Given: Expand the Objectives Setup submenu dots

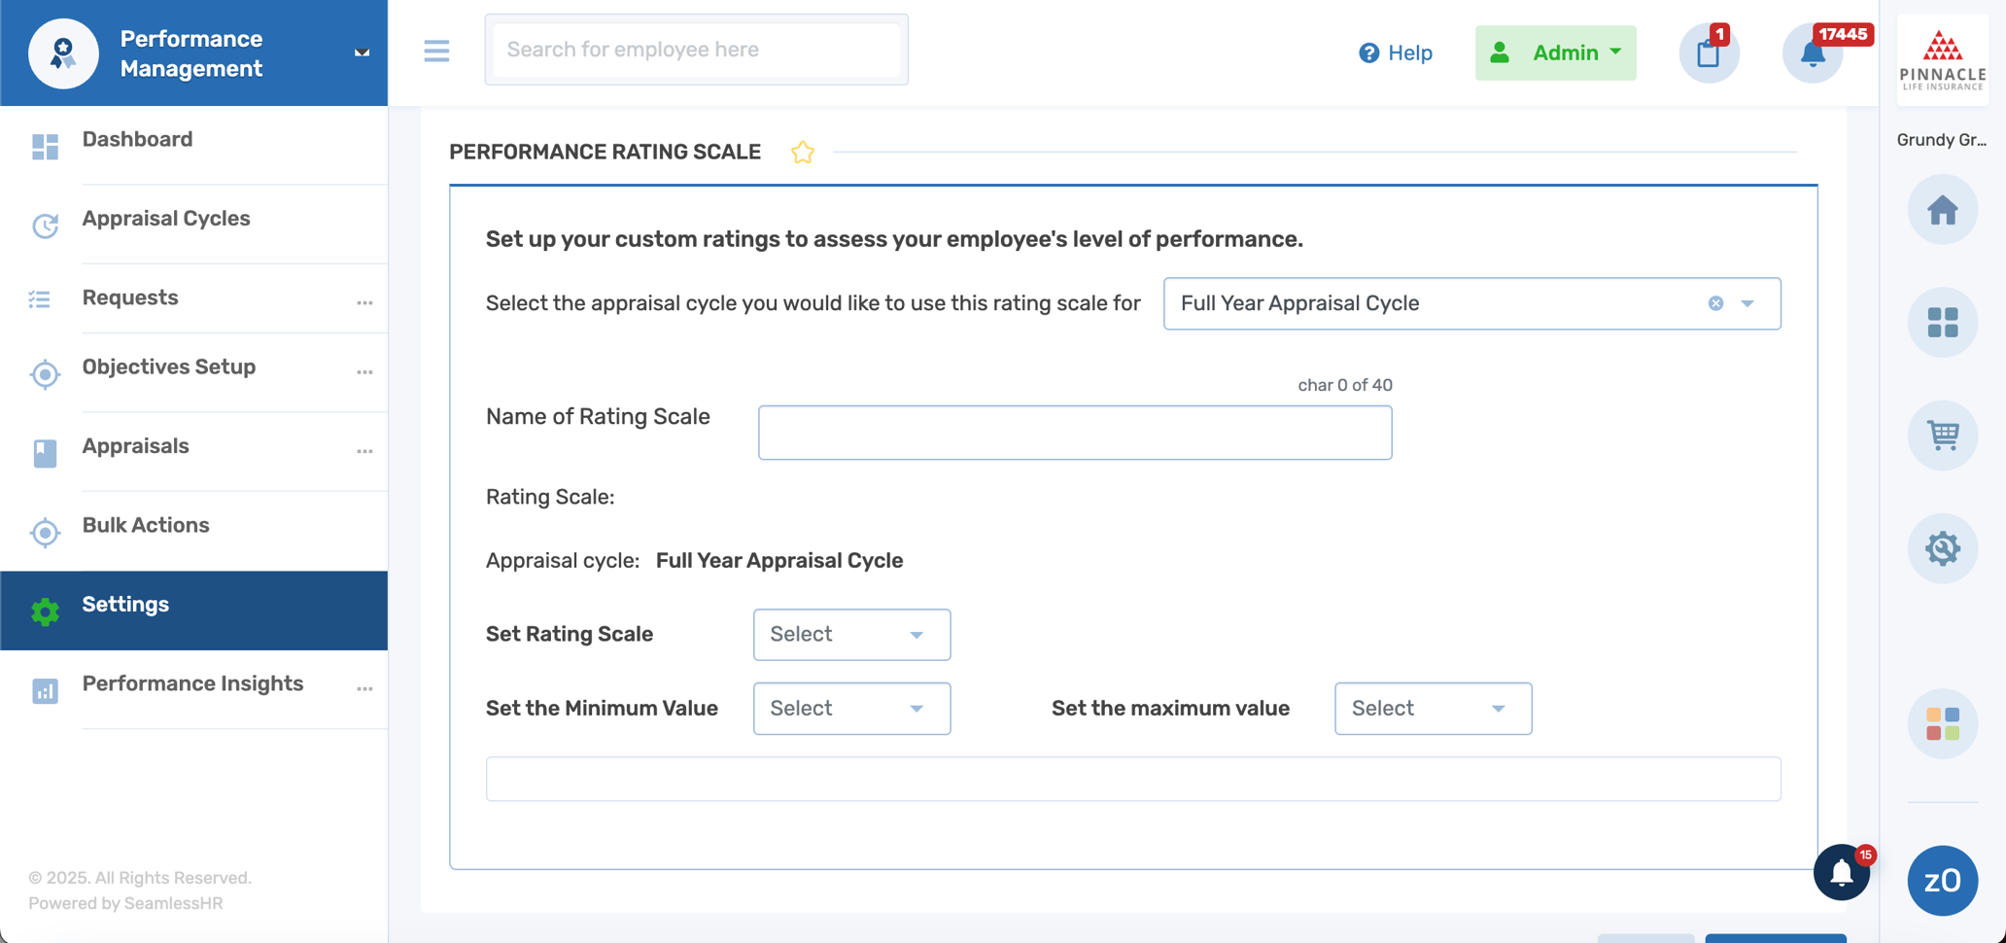Looking at the screenshot, I should tap(364, 372).
